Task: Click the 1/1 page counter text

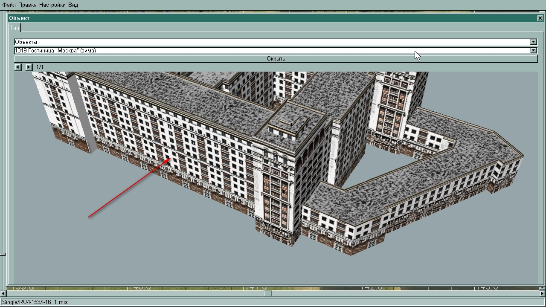Action: coord(40,67)
